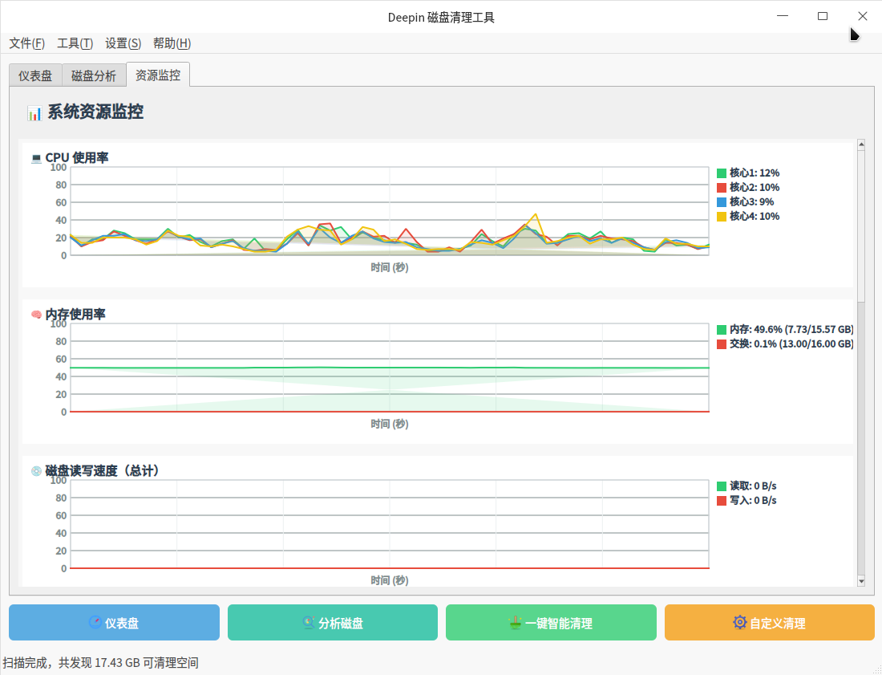Open the 文件(F) menu
Image resolution: width=882 pixels, height=675 pixels.
point(27,43)
